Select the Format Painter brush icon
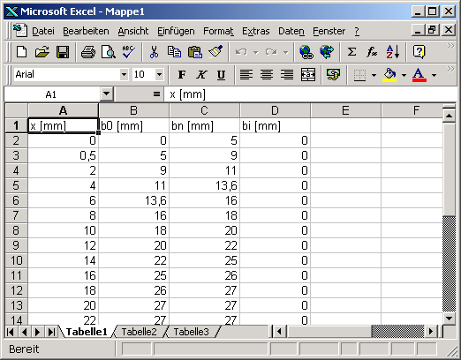Screen dimensions: 461x360 (215, 52)
